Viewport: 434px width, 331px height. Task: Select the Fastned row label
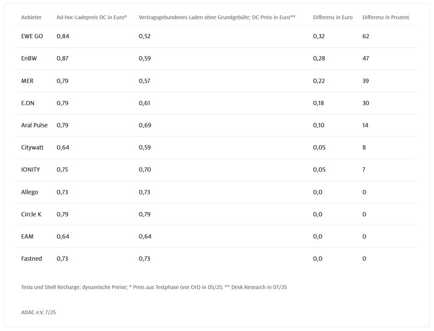pos(31,258)
